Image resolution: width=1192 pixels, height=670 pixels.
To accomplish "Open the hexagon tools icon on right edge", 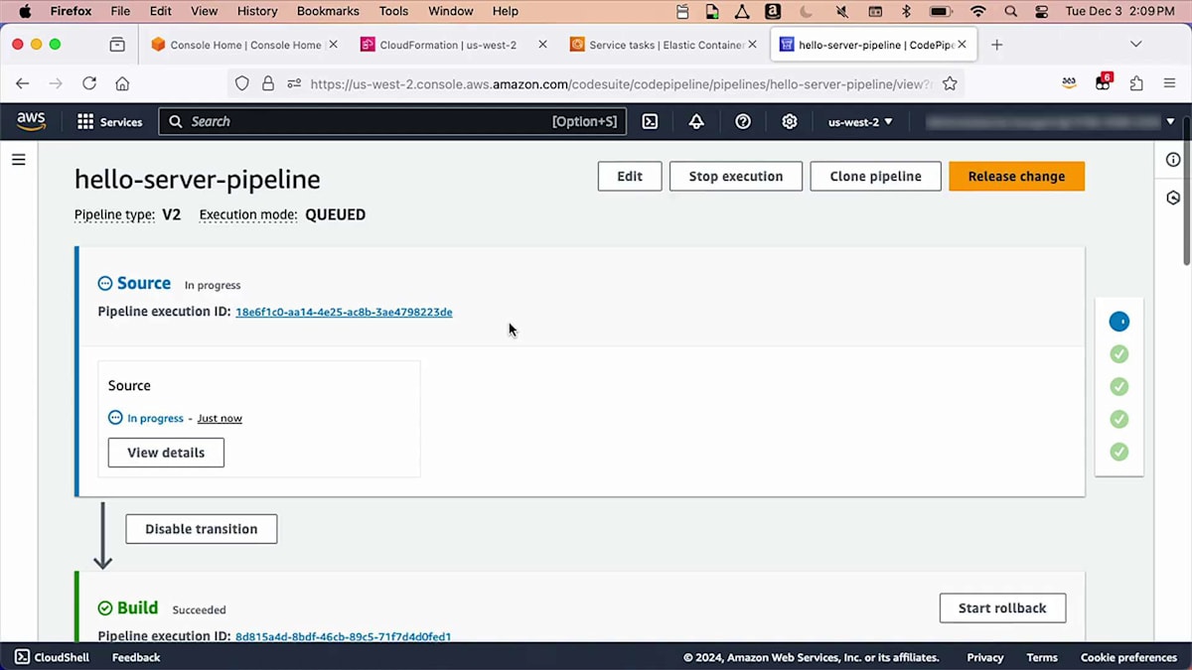I will (1173, 198).
